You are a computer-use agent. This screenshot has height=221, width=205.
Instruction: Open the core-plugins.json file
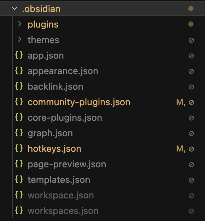[65, 118]
